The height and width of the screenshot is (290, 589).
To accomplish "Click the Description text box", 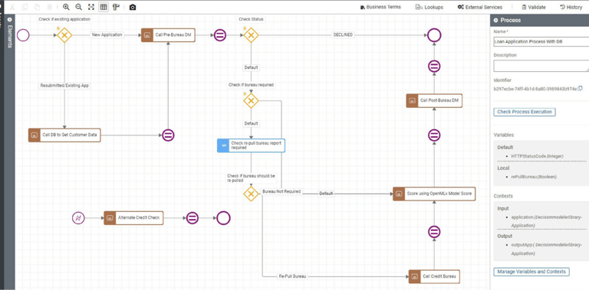I will (541, 66).
